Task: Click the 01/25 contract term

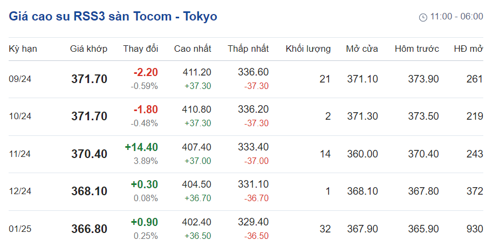Action: [20, 229]
